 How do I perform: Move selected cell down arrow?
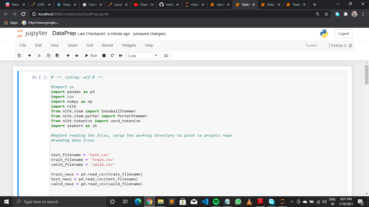[x=77, y=56]
